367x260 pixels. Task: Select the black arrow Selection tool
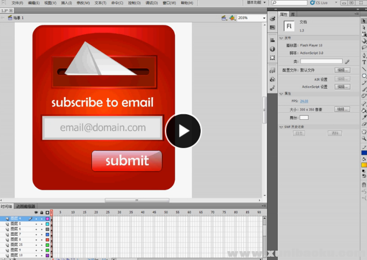click(364, 20)
